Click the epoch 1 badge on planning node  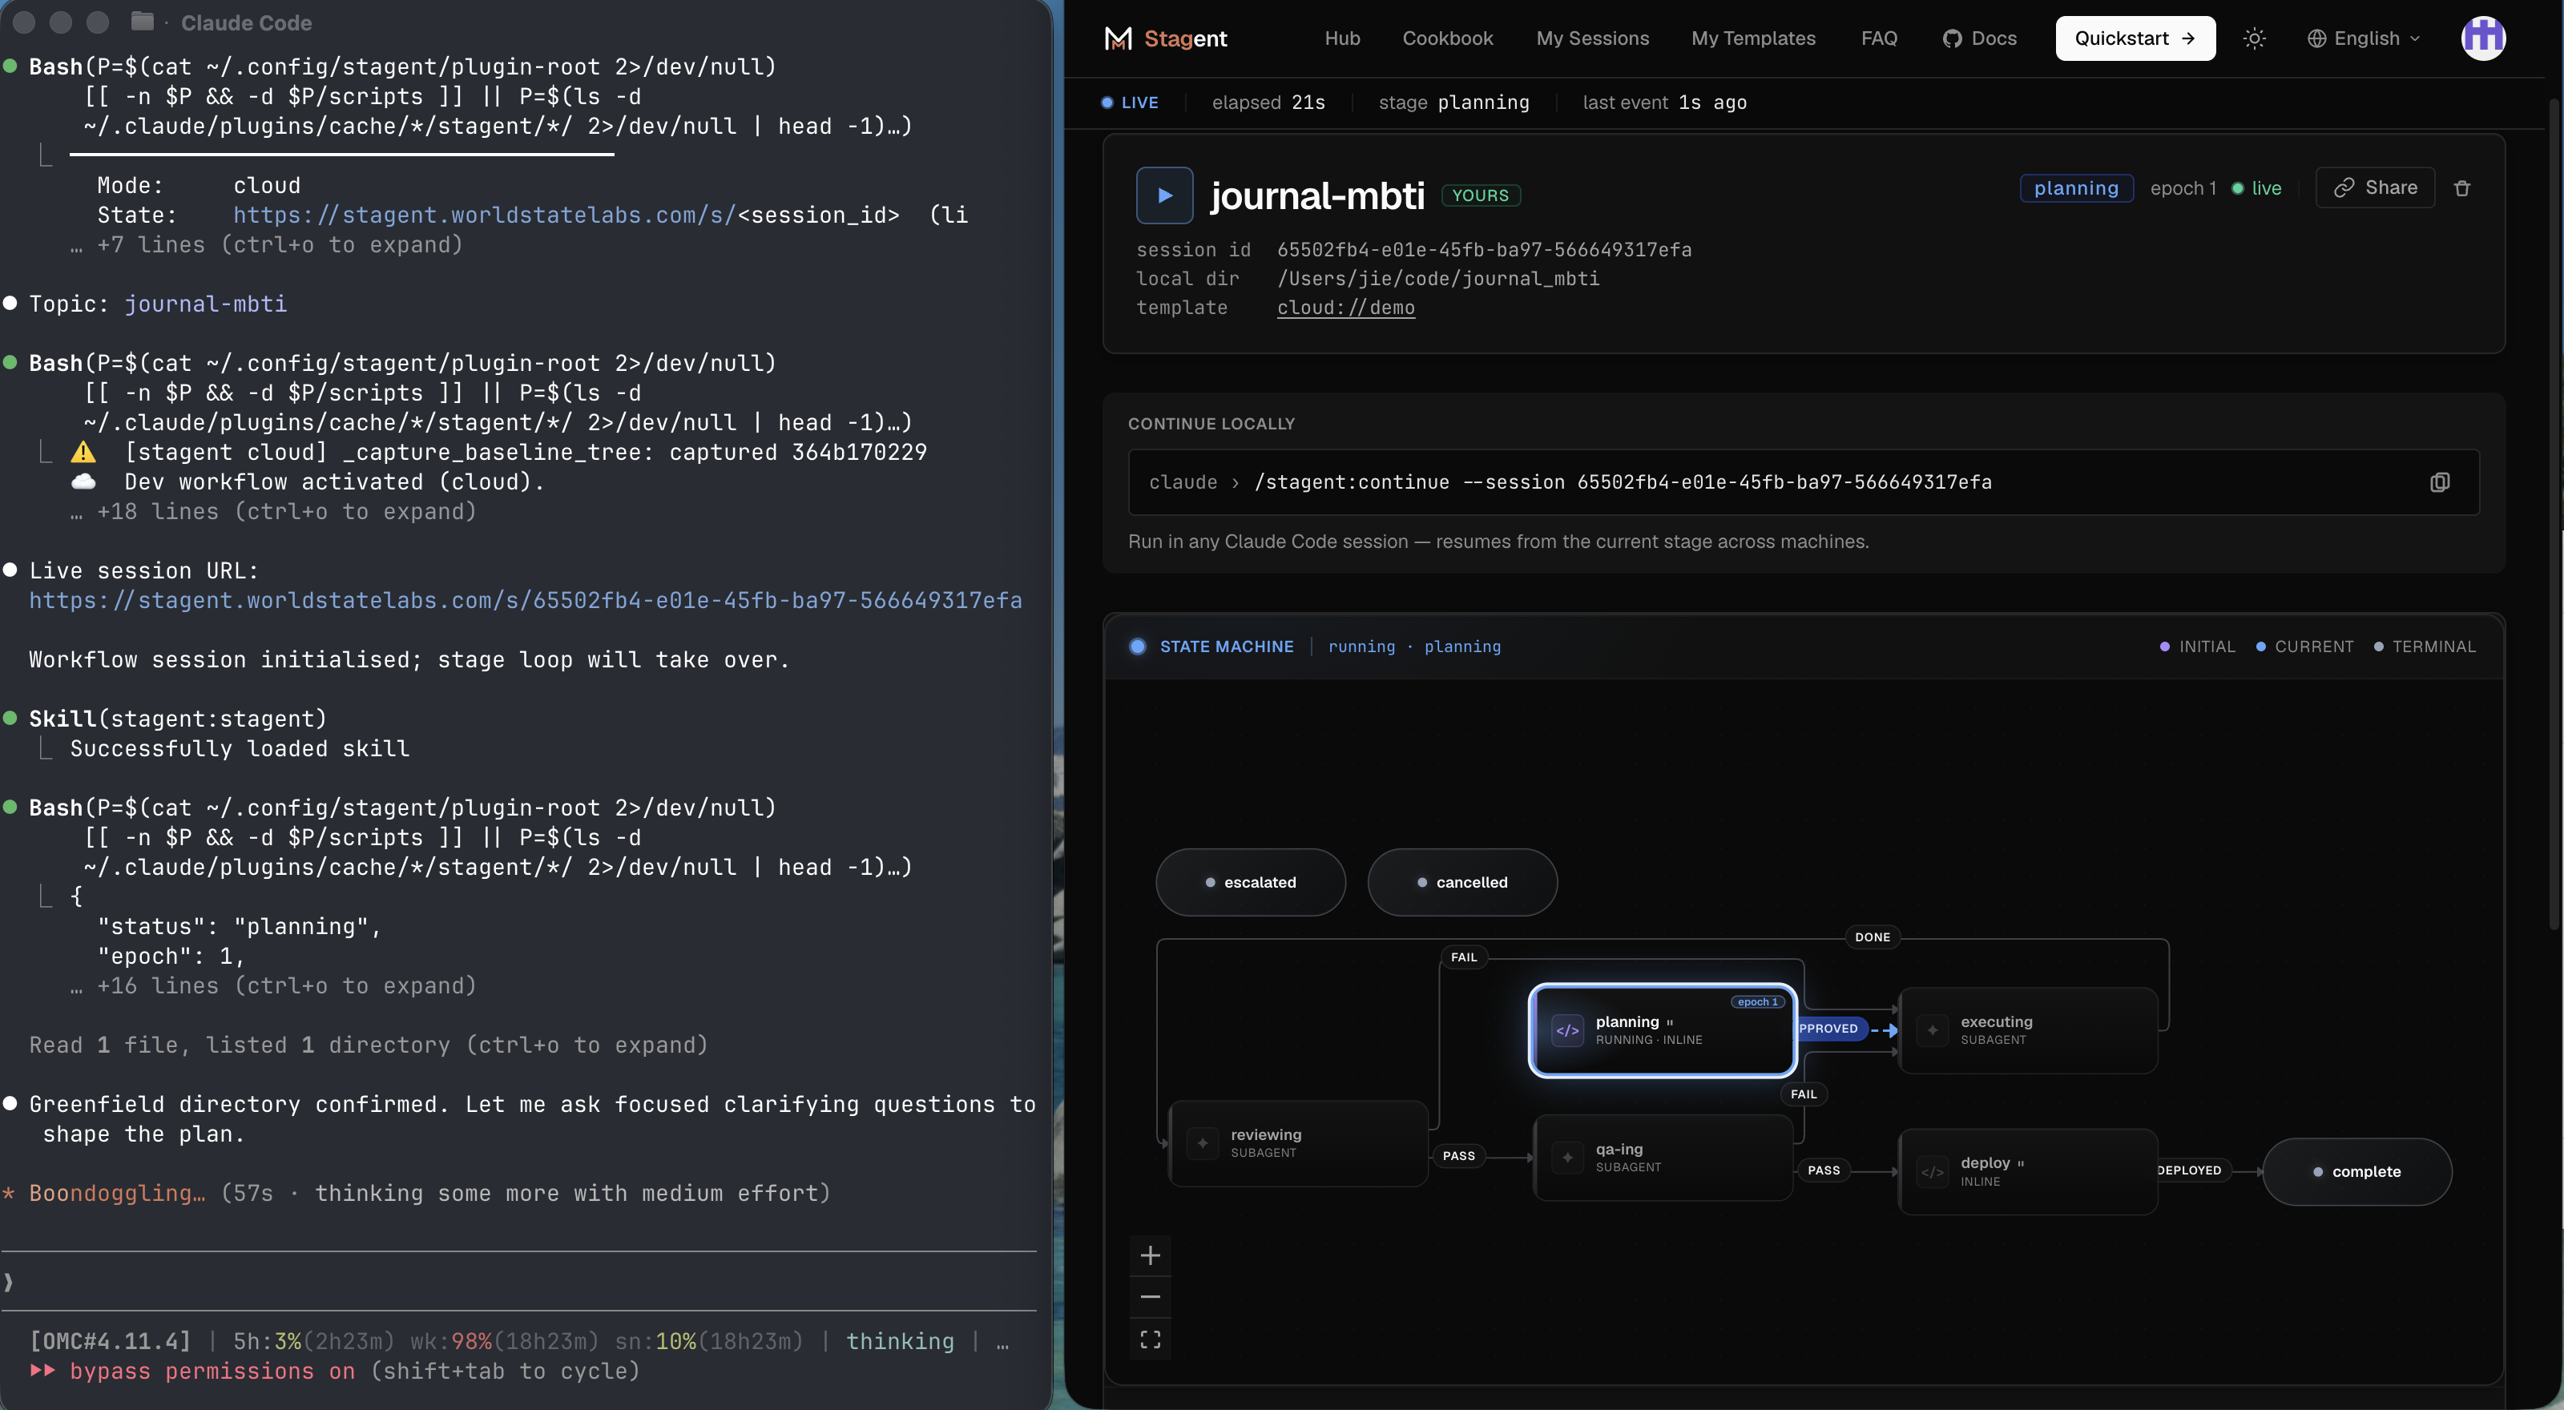coord(1758,1002)
